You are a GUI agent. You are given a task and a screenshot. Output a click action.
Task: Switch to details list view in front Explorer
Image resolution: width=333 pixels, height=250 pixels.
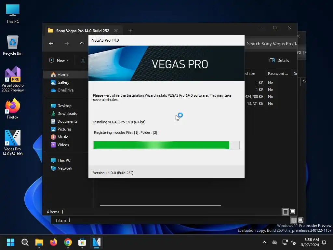[285, 212]
